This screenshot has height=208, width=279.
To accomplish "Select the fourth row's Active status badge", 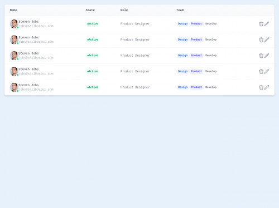I will [x=93, y=71].
